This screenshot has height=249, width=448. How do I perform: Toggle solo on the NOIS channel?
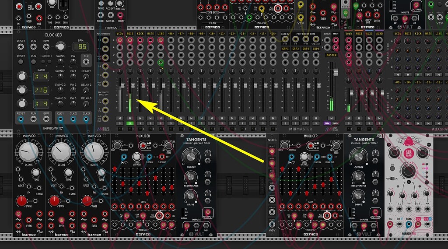(x=130, y=124)
